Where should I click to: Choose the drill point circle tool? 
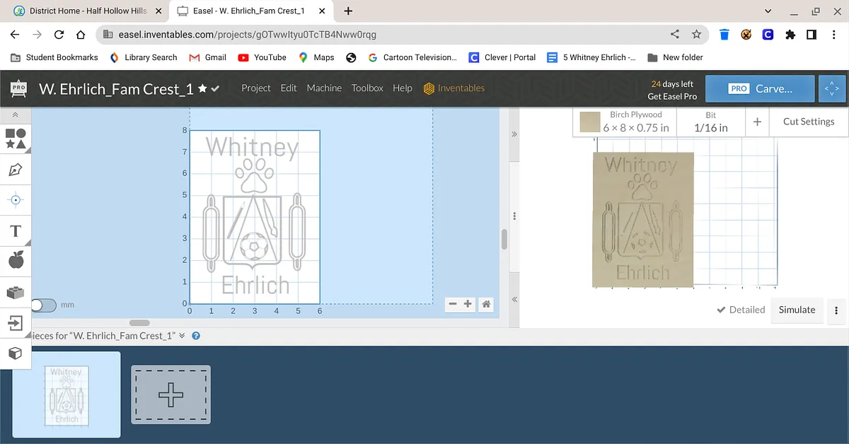click(16, 200)
